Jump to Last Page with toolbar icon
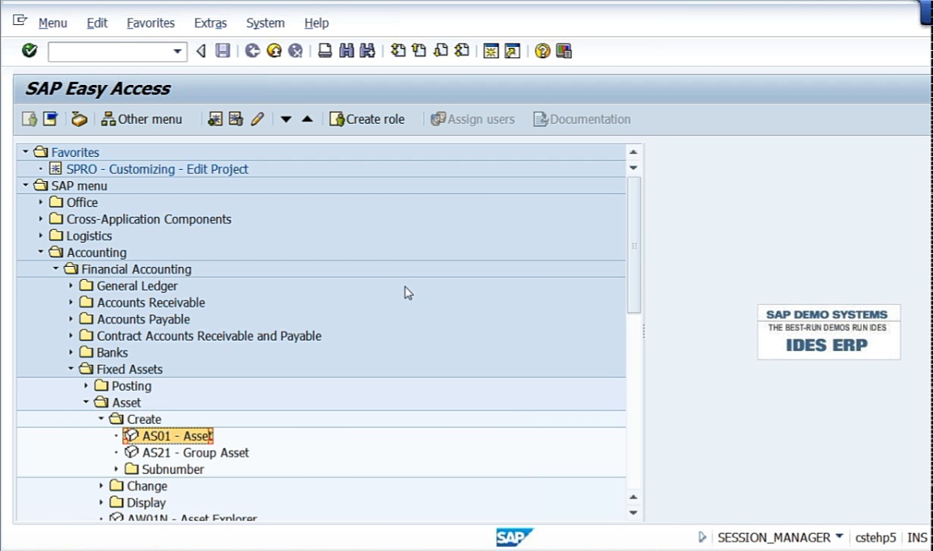The height and width of the screenshot is (551, 933). tap(462, 51)
